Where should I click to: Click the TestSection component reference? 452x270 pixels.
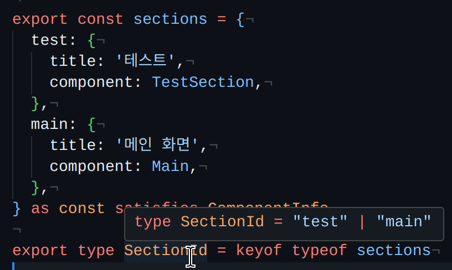(x=203, y=82)
